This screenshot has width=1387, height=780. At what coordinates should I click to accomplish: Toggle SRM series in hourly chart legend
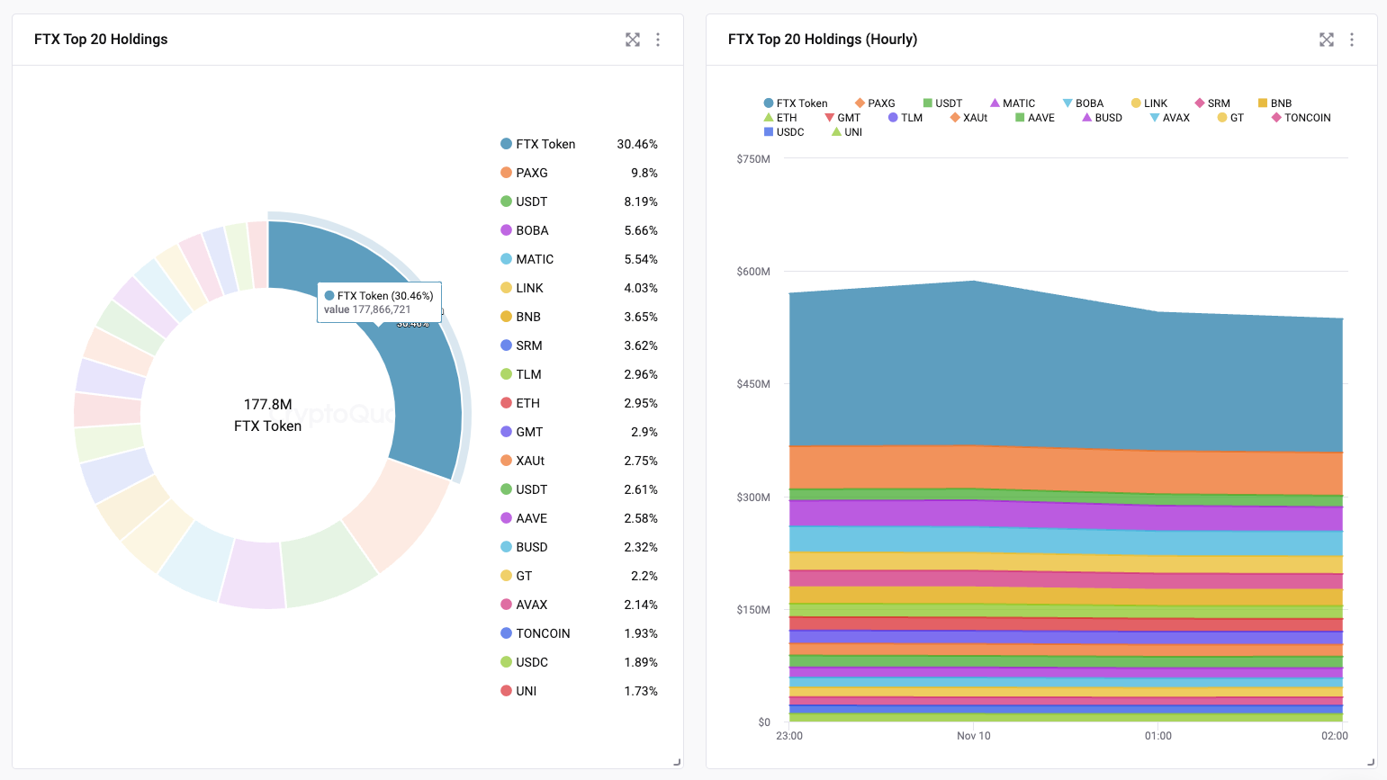point(1212,103)
